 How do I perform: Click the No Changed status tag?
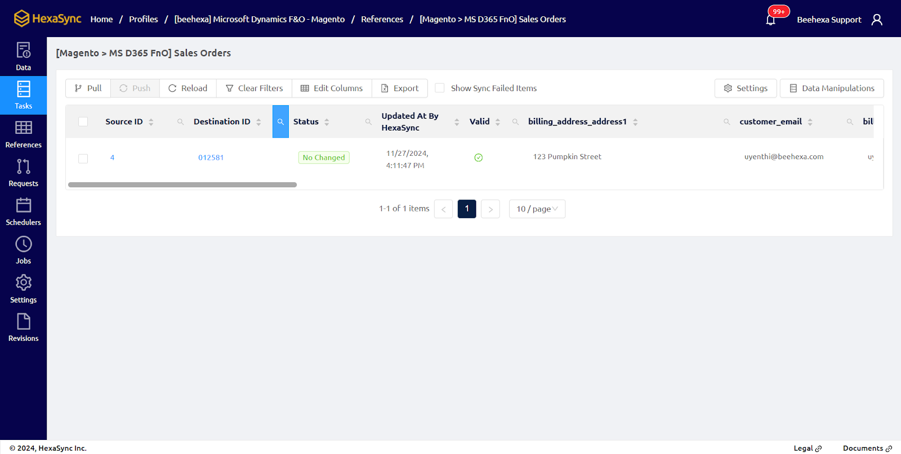click(x=324, y=158)
